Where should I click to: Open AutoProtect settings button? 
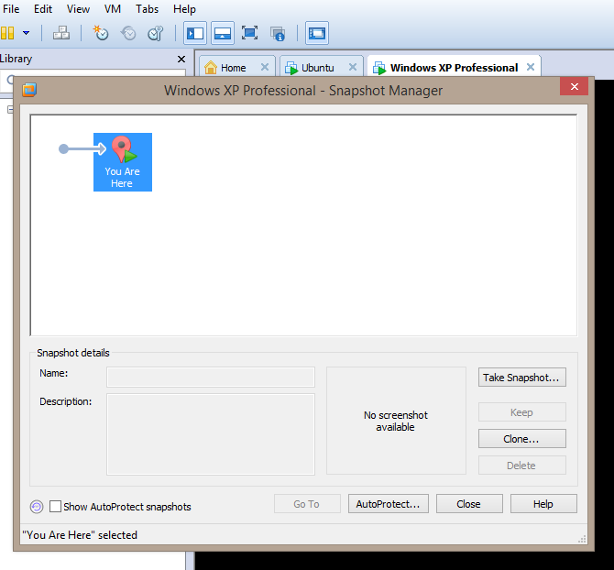(x=388, y=504)
